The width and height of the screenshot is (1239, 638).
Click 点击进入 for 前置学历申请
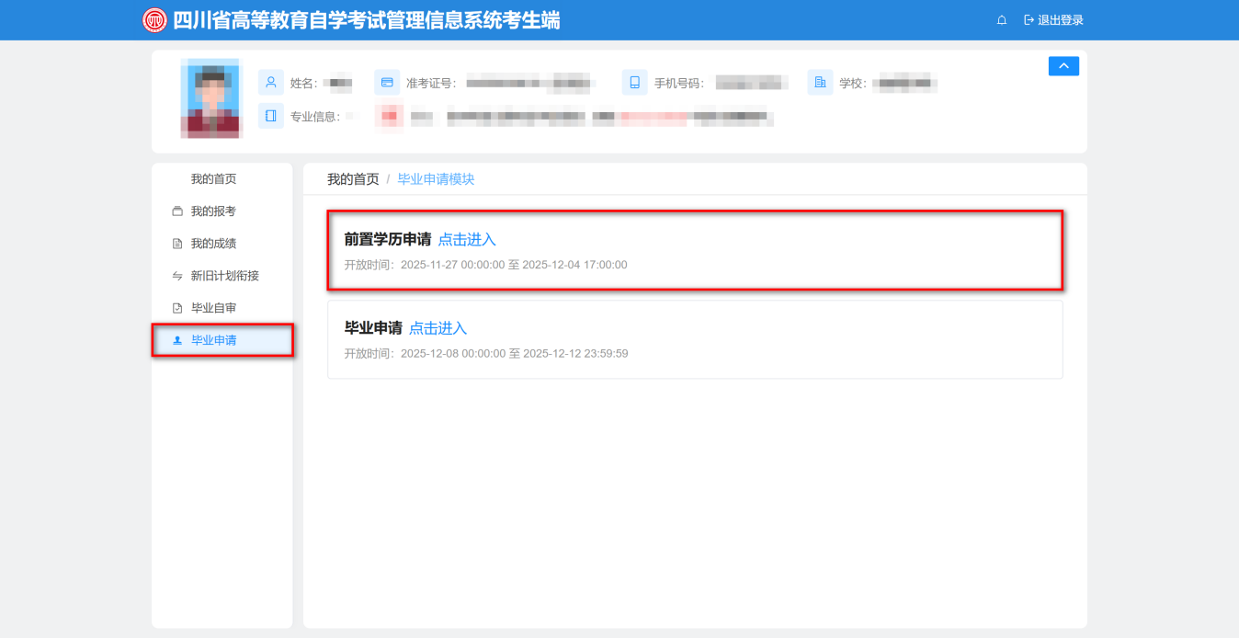[467, 239]
